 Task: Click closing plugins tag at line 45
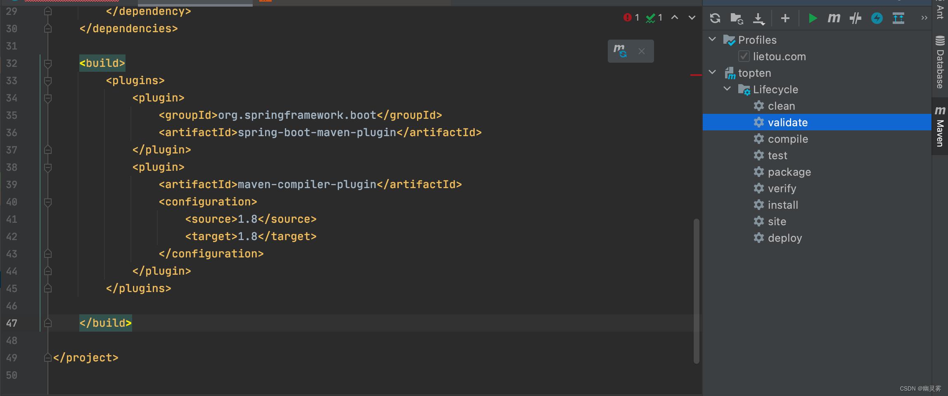139,288
